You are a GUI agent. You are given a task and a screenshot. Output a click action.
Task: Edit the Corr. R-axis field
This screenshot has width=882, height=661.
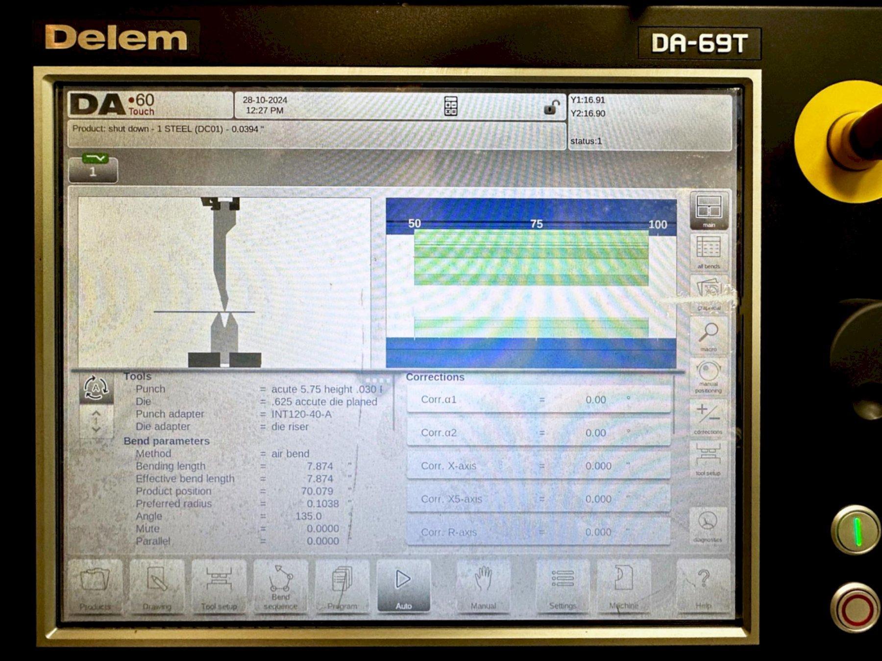[538, 532]
